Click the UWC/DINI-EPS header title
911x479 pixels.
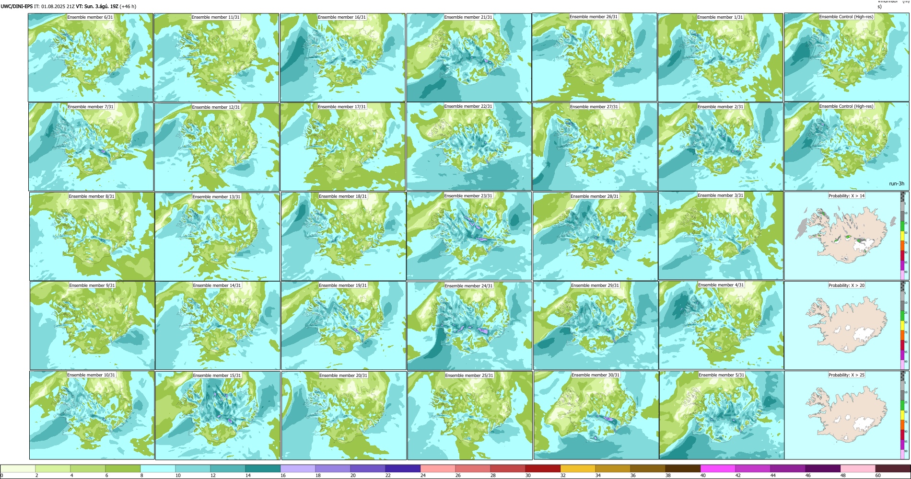pyautogui.click(x=17, y=7)
